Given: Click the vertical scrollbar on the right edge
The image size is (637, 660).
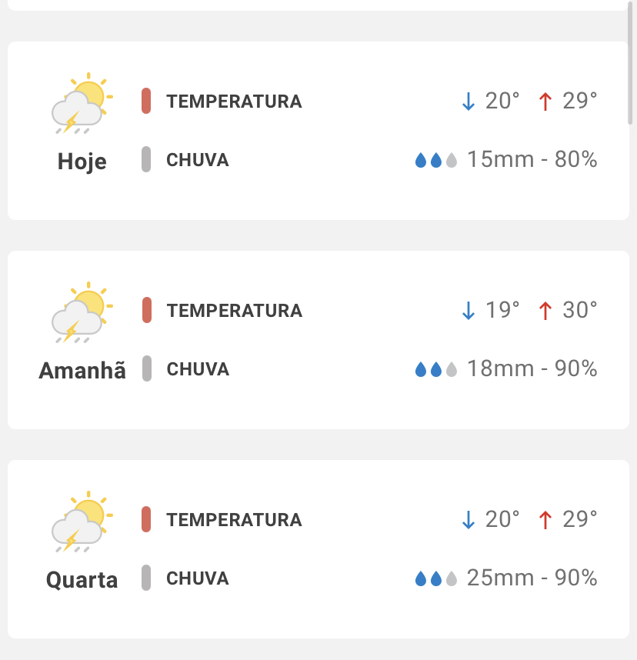Looking at the screenshot, I should point(631,69).
